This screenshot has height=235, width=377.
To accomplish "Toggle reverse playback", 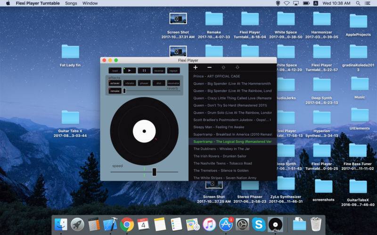I will pos(159,70).
